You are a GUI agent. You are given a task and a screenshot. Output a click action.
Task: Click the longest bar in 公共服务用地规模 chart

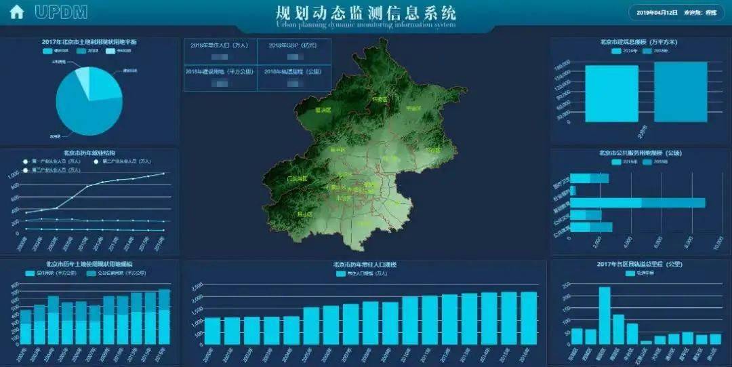pyautogui.click(x=638, y=203)
